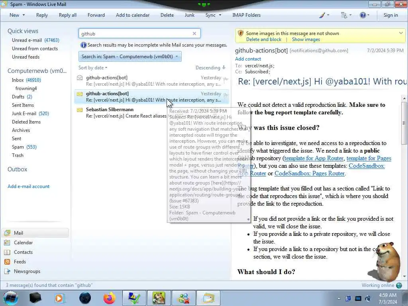This screenshot has width=408, height=306.
Task: Click Add to calendar
Action: (x=133, y=15)
